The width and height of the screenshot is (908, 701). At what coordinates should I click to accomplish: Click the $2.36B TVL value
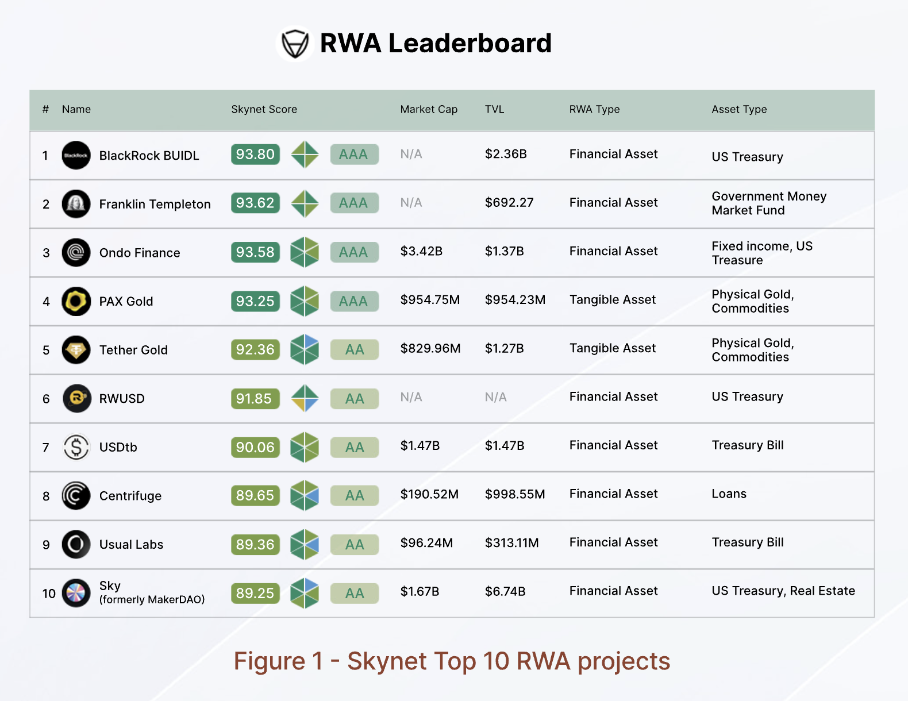(506, 154)
